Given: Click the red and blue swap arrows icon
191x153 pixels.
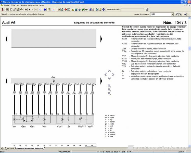Looking at the screenshot, I should pos(54,9).
